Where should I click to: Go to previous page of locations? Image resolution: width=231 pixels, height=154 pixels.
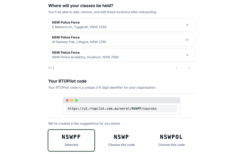pyautogui.click(x=176, y=68)
